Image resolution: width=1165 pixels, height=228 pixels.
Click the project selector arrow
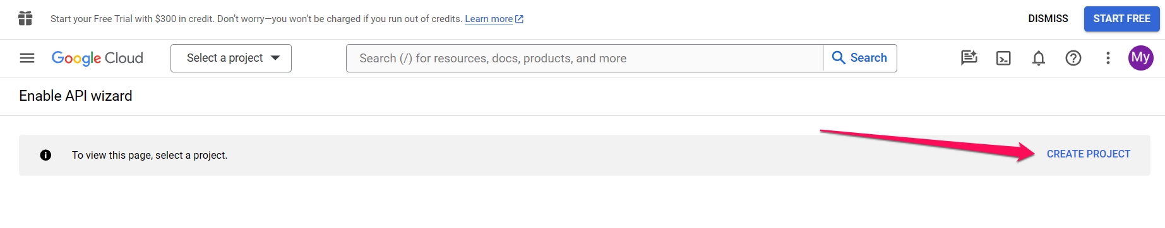[x=275, y=58]
